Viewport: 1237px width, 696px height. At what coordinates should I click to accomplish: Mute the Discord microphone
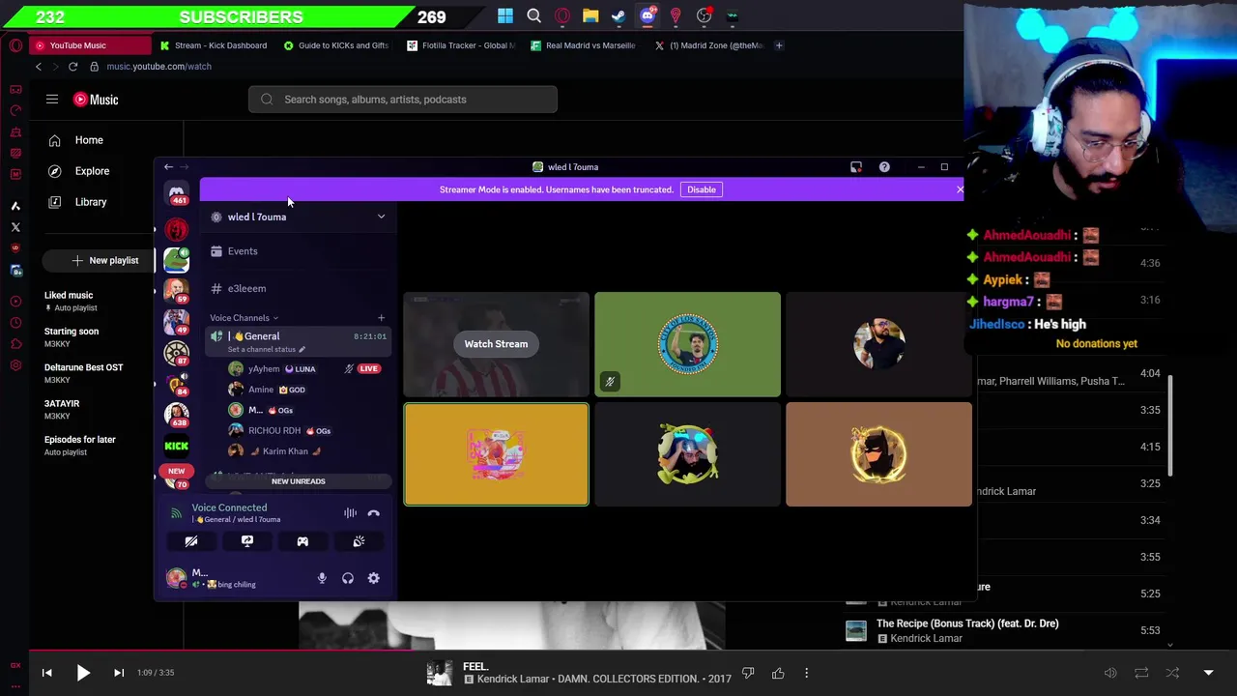coord(322,578)
